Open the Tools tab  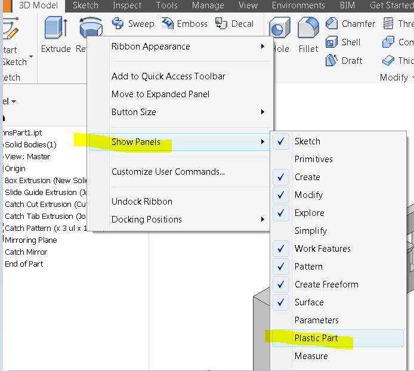point(166,5)
